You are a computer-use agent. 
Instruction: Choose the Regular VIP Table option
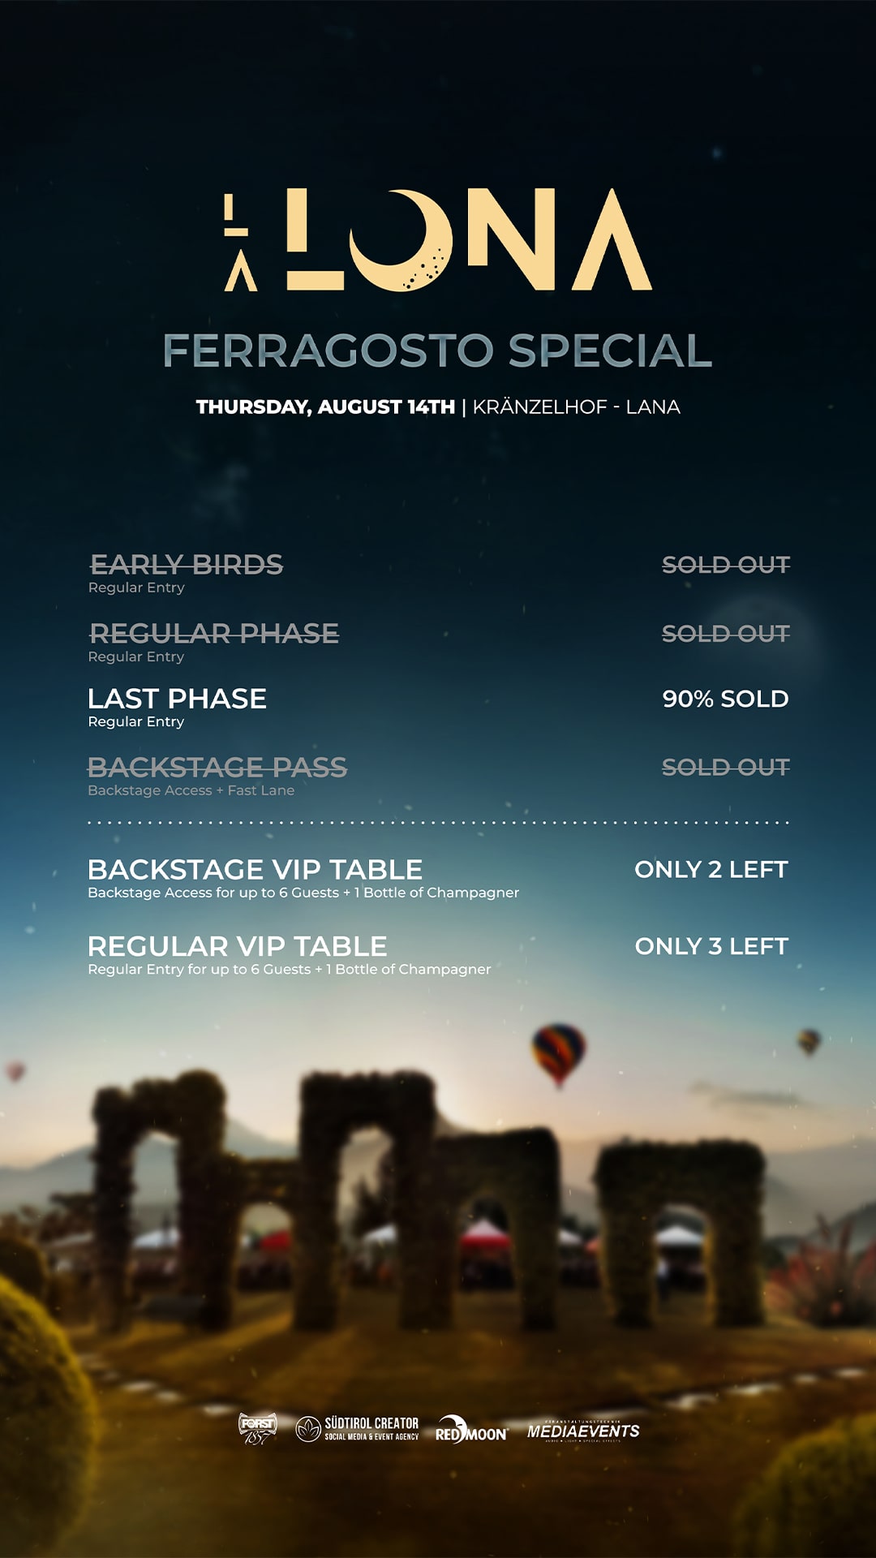[237, 947]
